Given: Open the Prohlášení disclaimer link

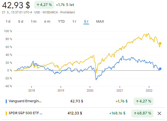Looking at the screenshot, I should [x=67, y=12].
